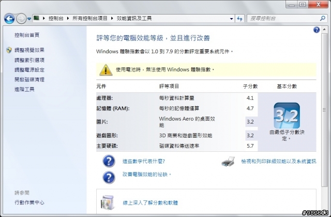331x217 pixels.
Task: Click the scrollbar up arrow
Action: (x=324, y=30)
